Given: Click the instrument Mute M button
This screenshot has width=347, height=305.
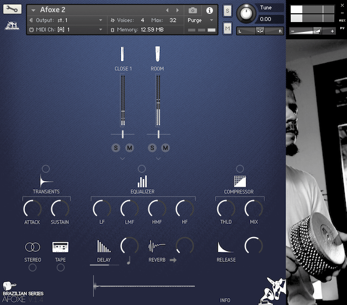Looking at the screenshot, I should coord(227,28).
